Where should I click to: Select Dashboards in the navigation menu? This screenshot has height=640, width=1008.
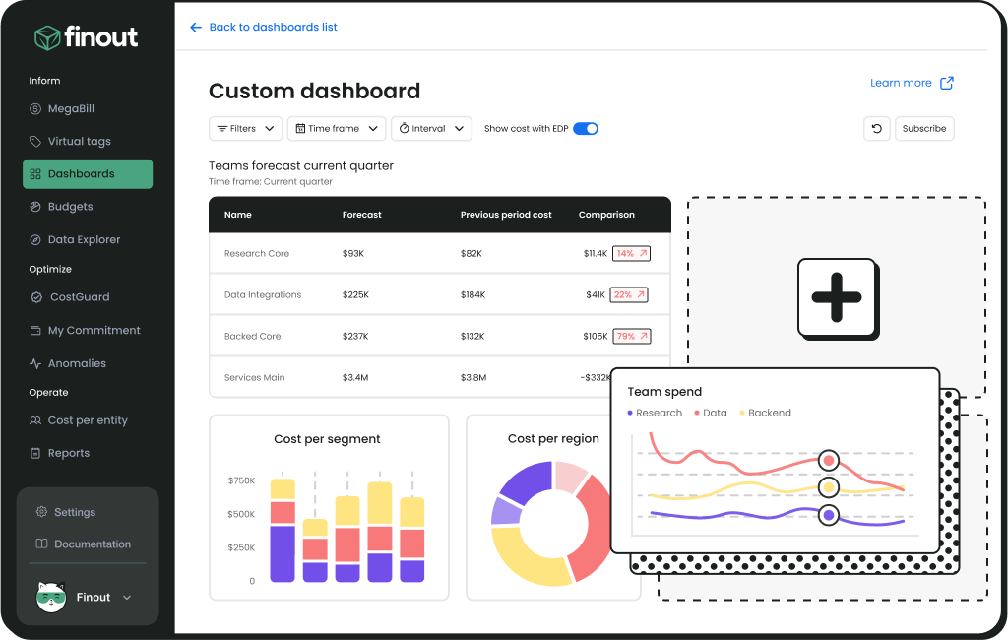[87, 173]
